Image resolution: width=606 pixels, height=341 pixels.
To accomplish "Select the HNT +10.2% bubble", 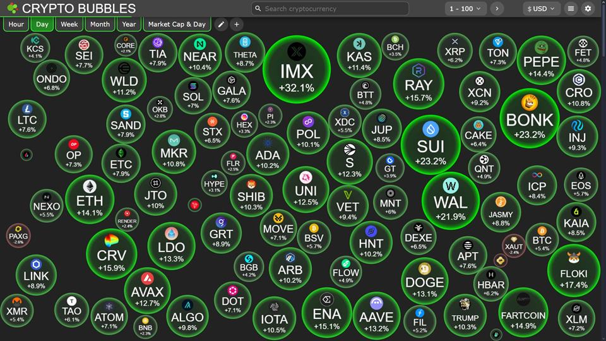I will [371, 242].
